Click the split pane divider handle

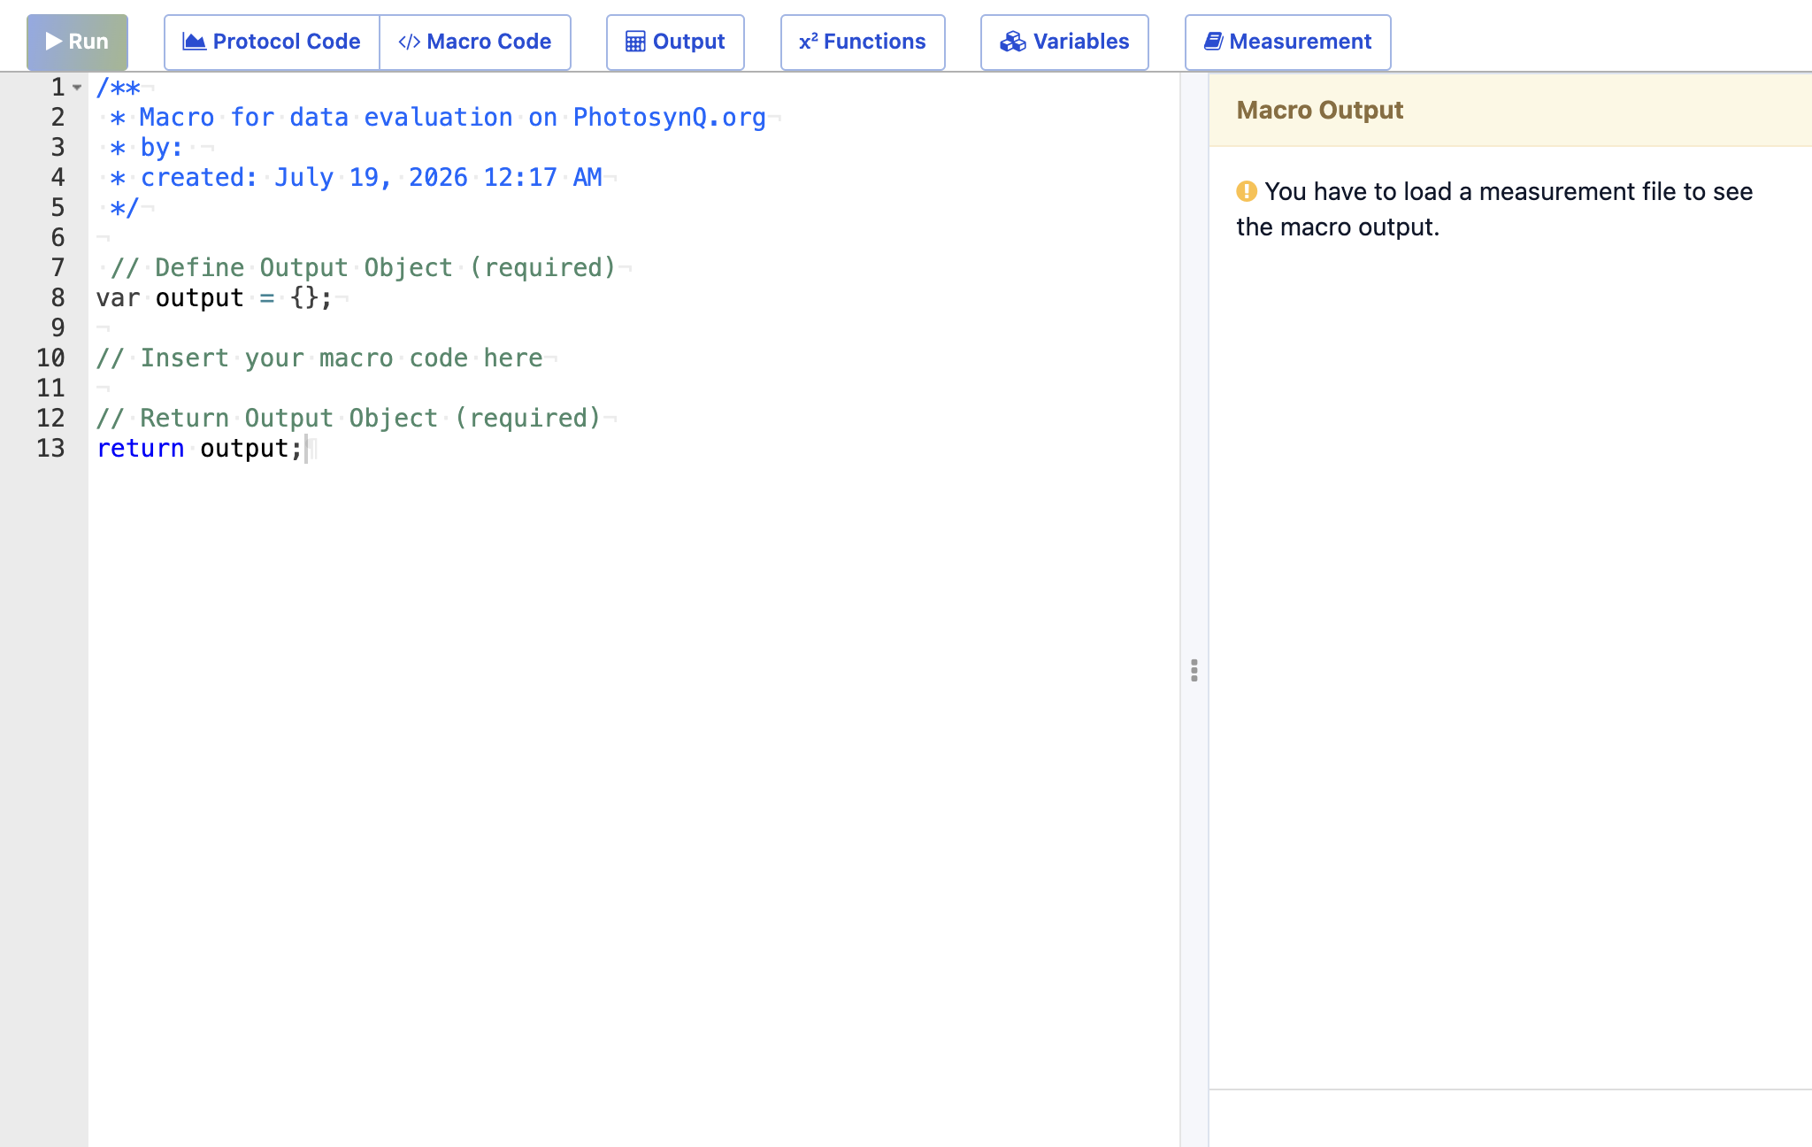click(x=1194, y=670)
